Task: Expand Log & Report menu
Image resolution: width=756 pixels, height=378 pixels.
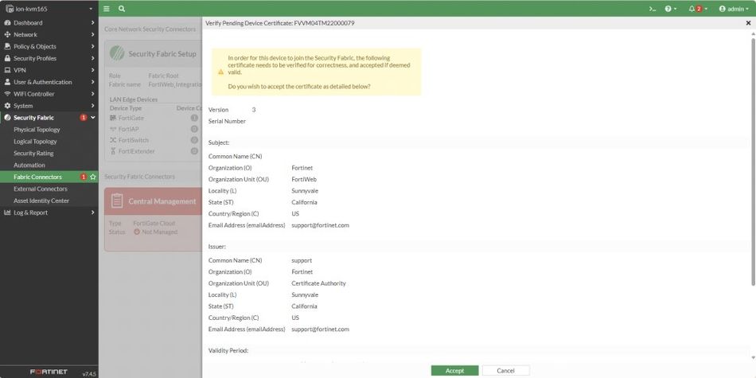Action: (49, 212)
